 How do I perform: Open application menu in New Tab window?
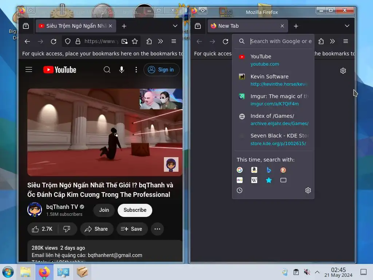tap(346, 41)
